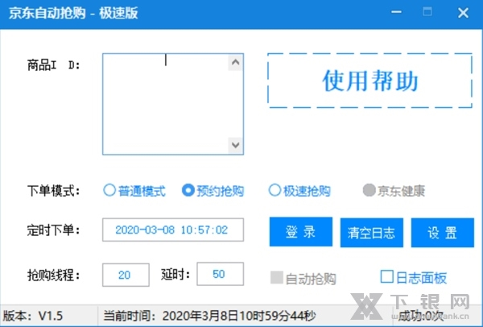Click the 成功:0次 status text
483x327 pixels.
[421, 316]
